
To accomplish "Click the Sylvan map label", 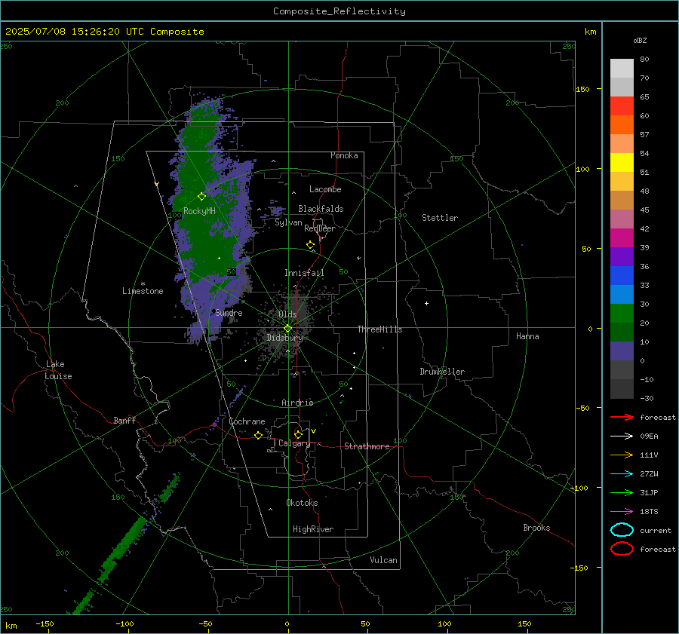I will tap(288, 222).
